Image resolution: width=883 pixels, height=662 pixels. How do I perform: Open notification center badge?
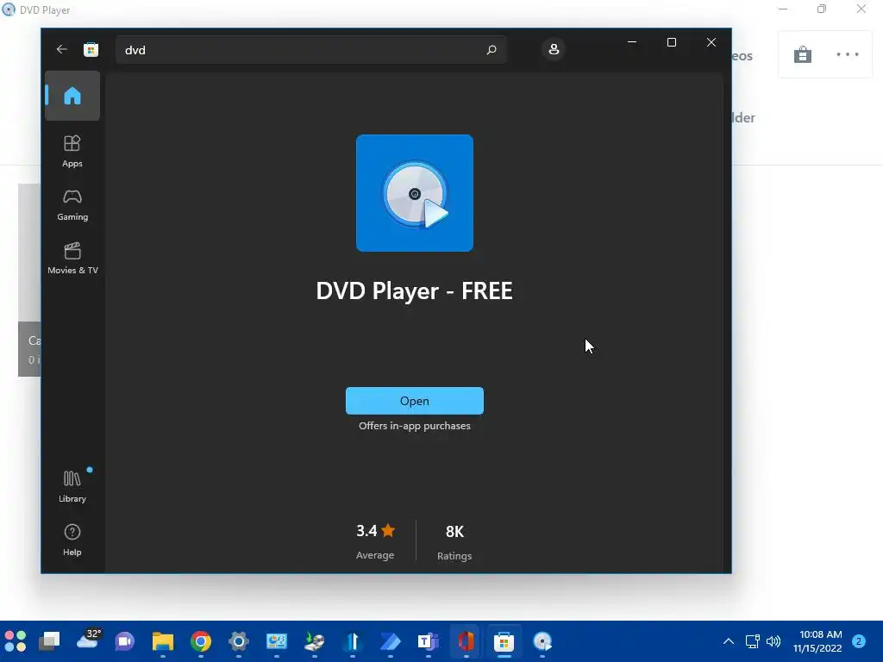pyautogui.click(x=859, y=641)
